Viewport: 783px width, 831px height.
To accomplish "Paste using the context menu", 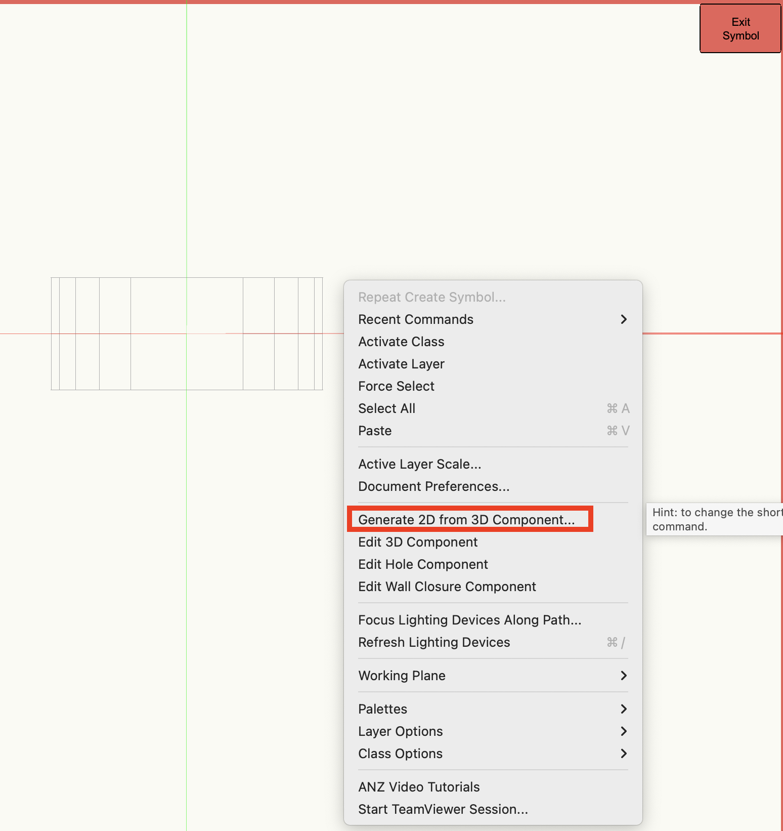I will coord(375,431).
